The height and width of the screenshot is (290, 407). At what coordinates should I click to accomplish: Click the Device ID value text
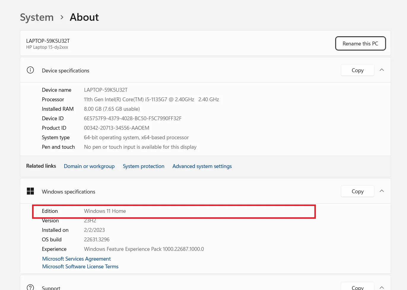(x=132, y=118)
